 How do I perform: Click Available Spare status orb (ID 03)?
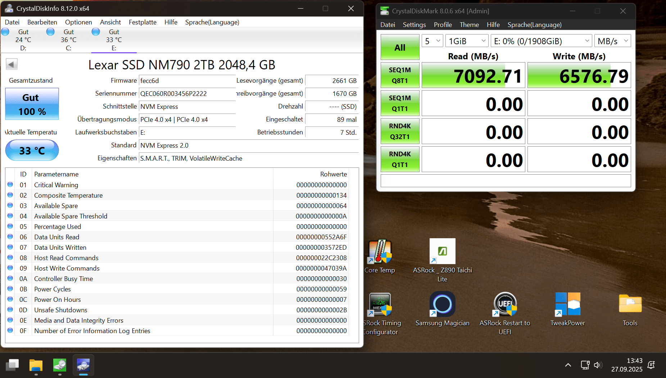10,206
